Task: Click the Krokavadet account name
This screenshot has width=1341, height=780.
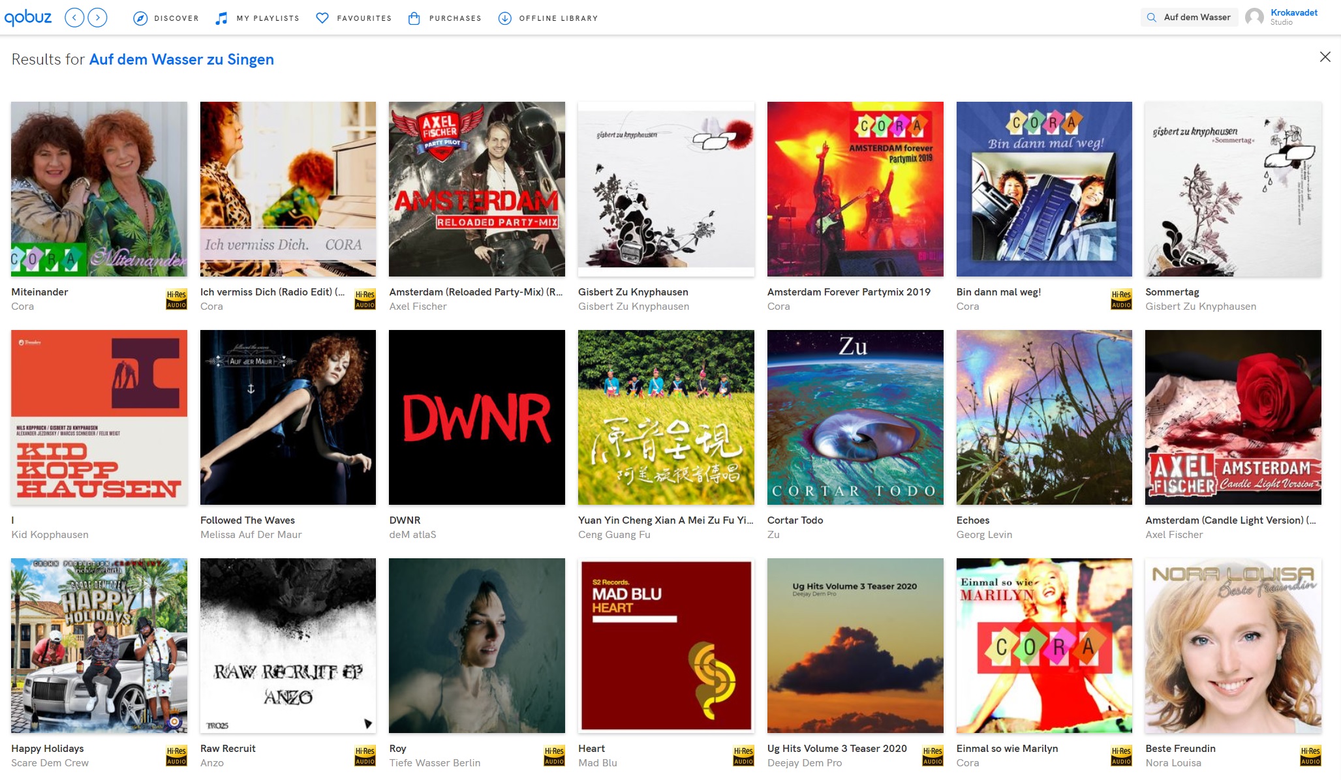Action: pos(1294,12)
